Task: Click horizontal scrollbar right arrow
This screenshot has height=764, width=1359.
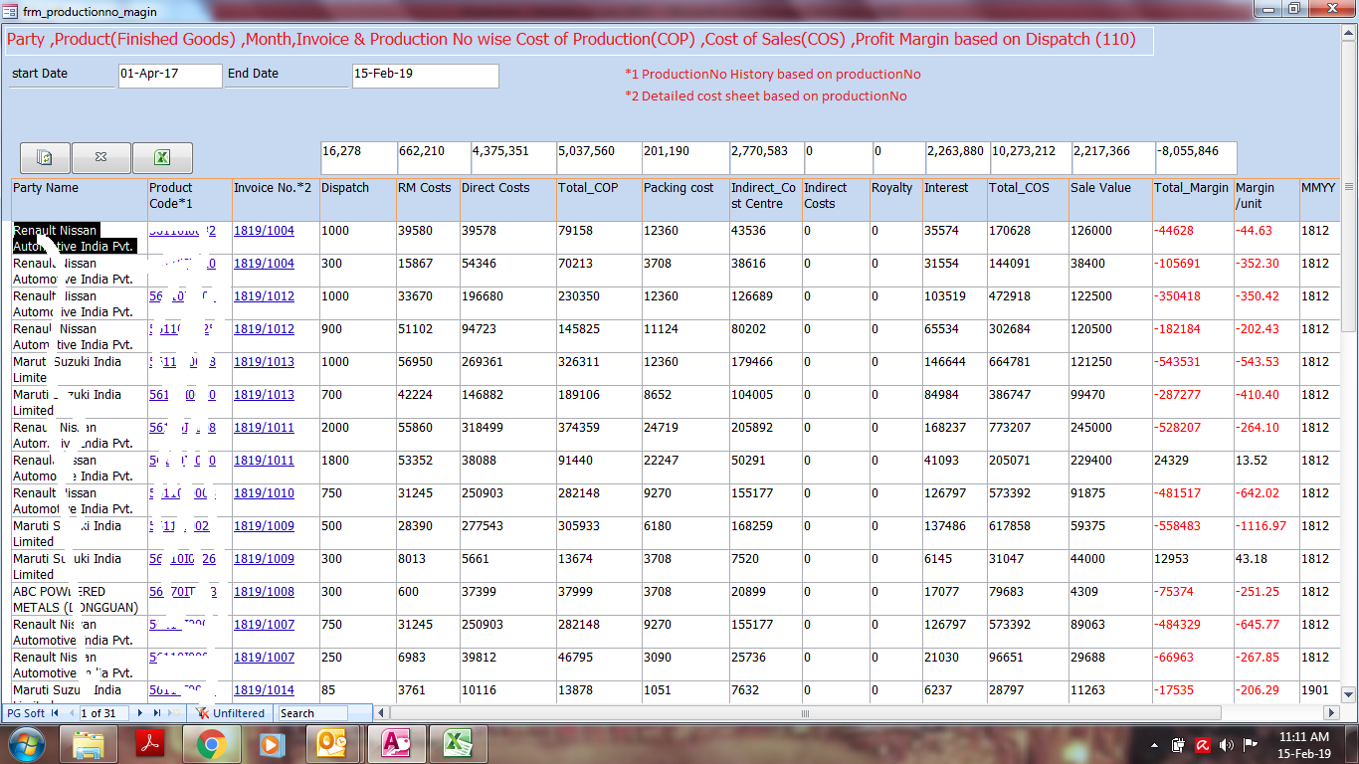Action: (x=1332, y=713)
